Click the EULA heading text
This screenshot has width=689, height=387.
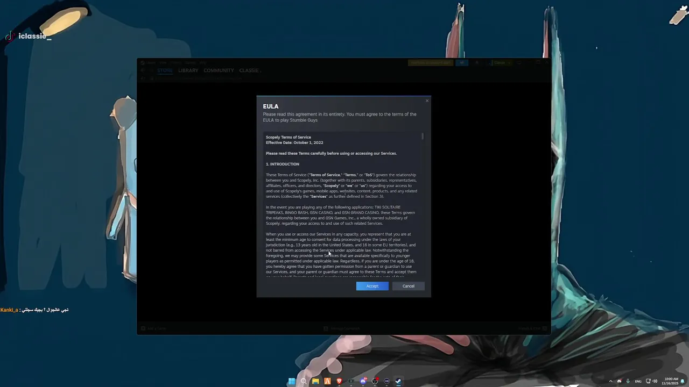point(271,106)
